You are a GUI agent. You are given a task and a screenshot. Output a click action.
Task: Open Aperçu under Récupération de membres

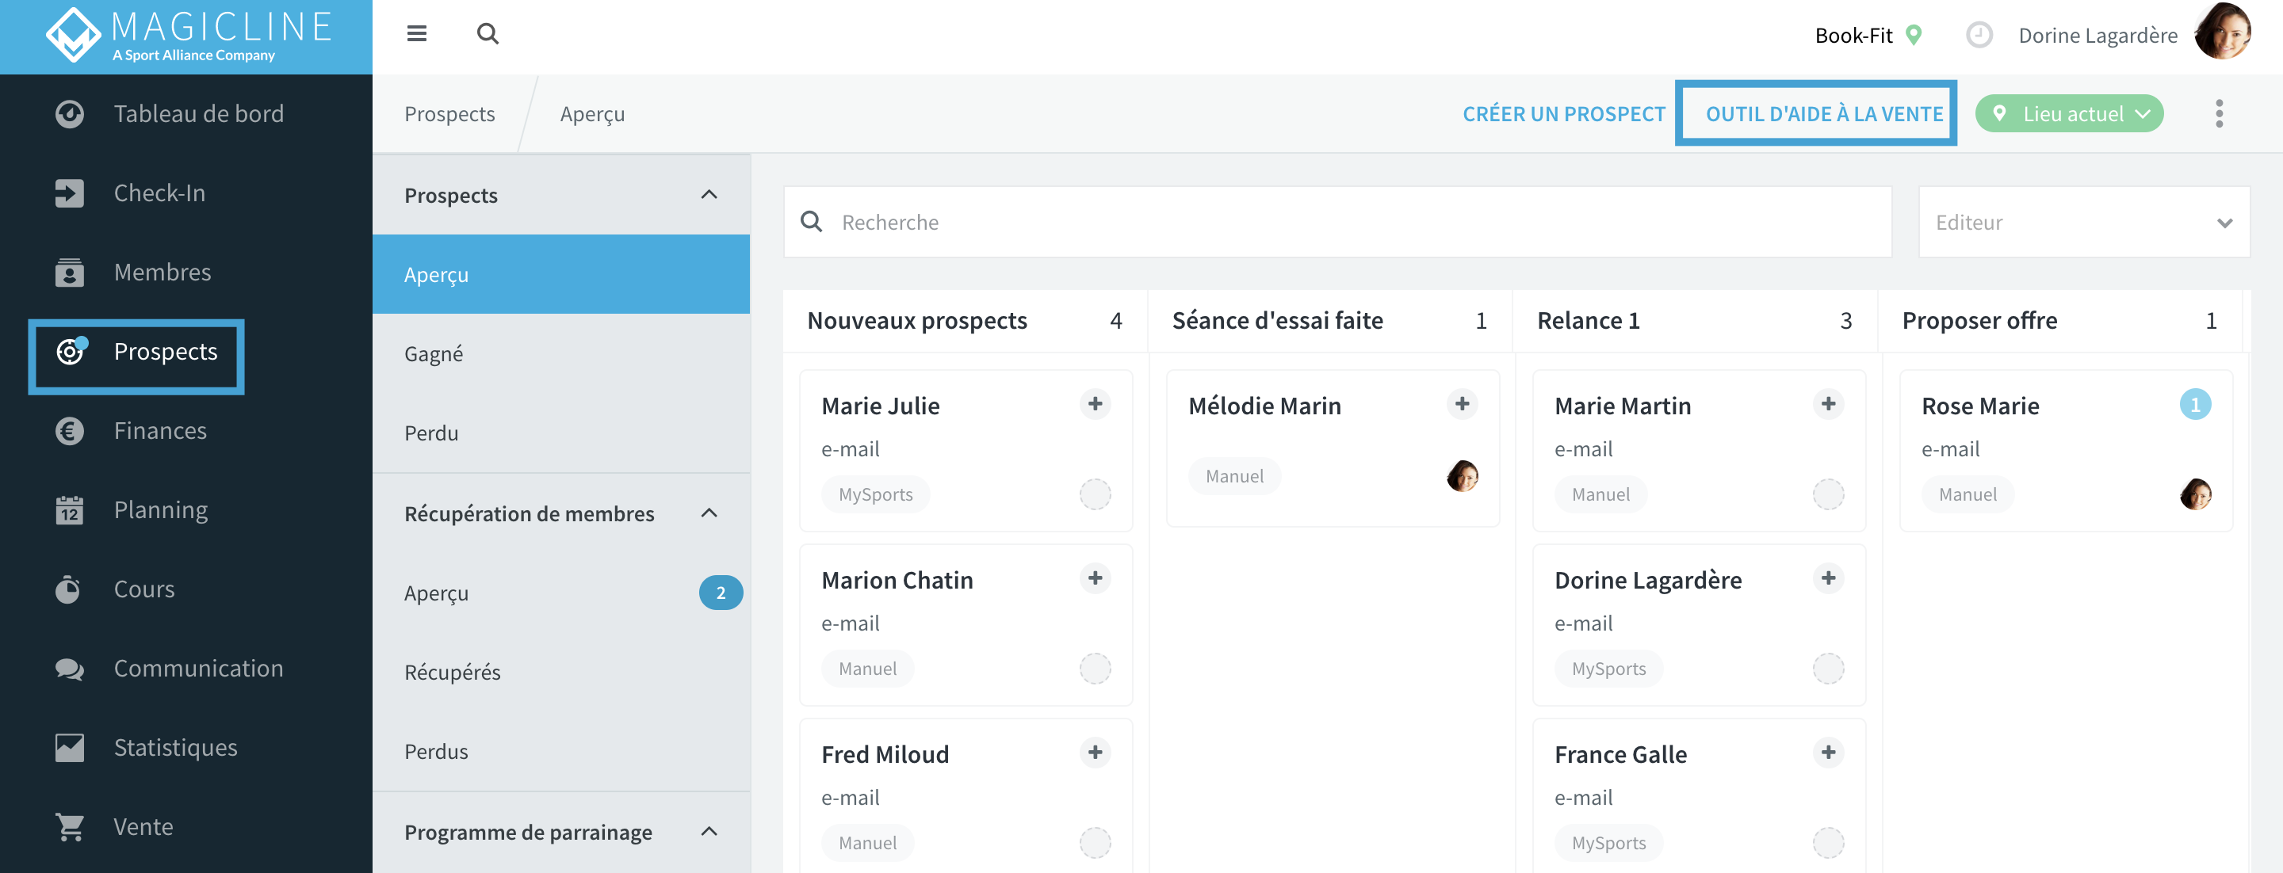[x=561, y=593]
